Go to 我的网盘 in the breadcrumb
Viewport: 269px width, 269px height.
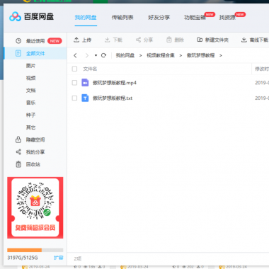point(125,55)
